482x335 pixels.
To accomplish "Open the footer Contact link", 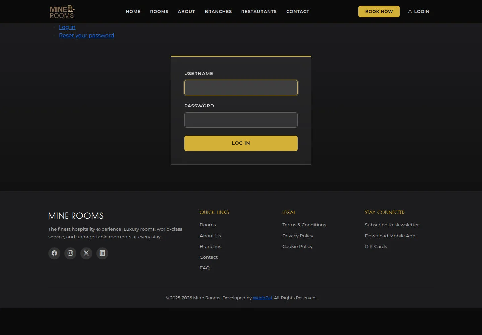I will point(209,257).
